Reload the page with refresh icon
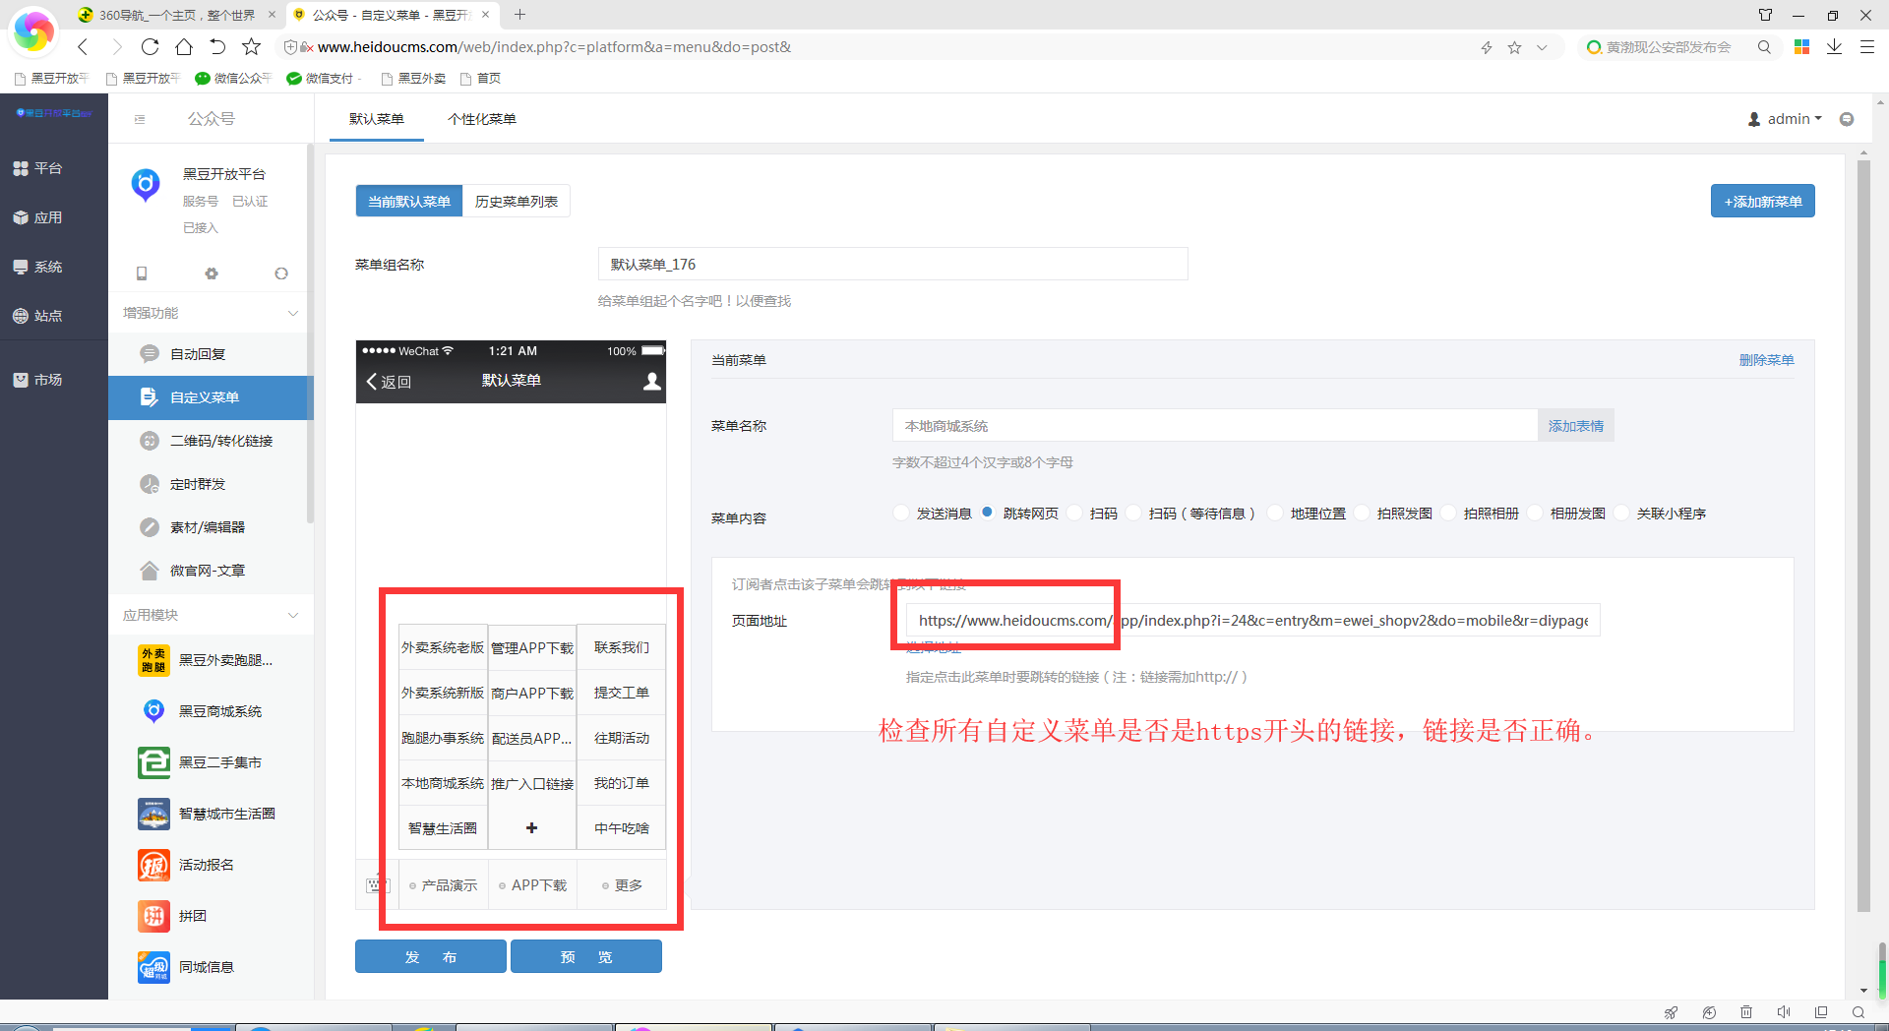The image size is (1889, 1031). [x=150, y=46]
